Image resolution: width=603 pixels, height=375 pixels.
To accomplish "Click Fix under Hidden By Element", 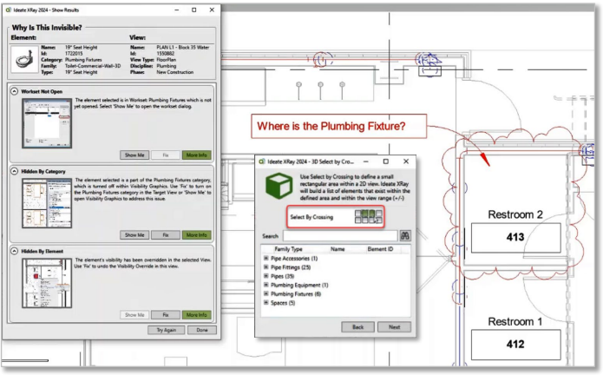I will tap(166, 315).
